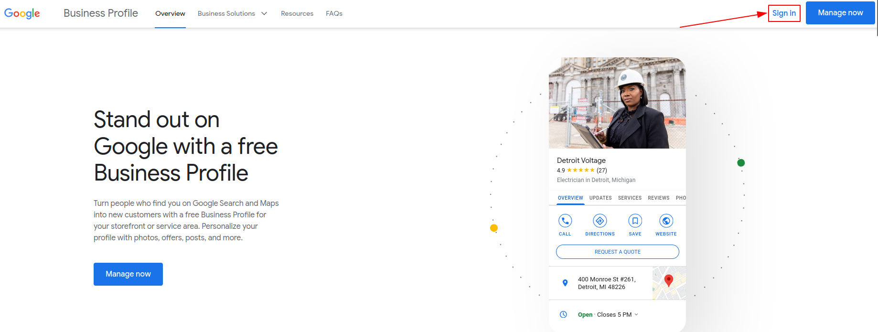
Task: Click the Manage now button in header
Action: pyautogui.click(x=840, y=13)
